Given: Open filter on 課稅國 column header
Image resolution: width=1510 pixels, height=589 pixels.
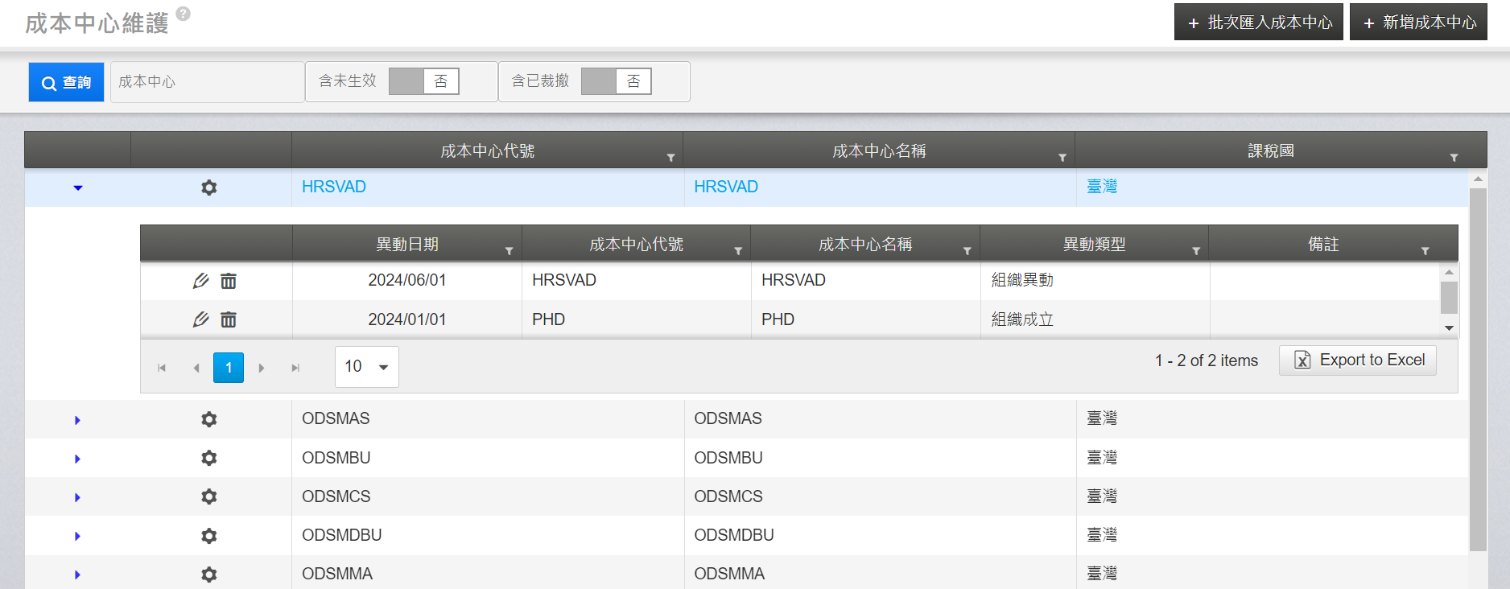Looking at the screenshot, I should pos(1454,158).
